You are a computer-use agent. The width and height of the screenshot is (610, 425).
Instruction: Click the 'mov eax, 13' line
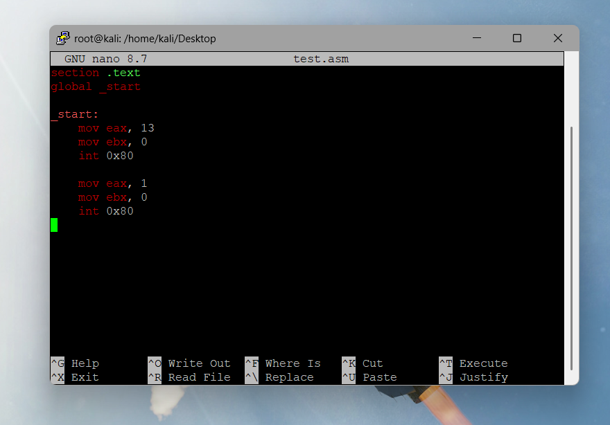116,128
